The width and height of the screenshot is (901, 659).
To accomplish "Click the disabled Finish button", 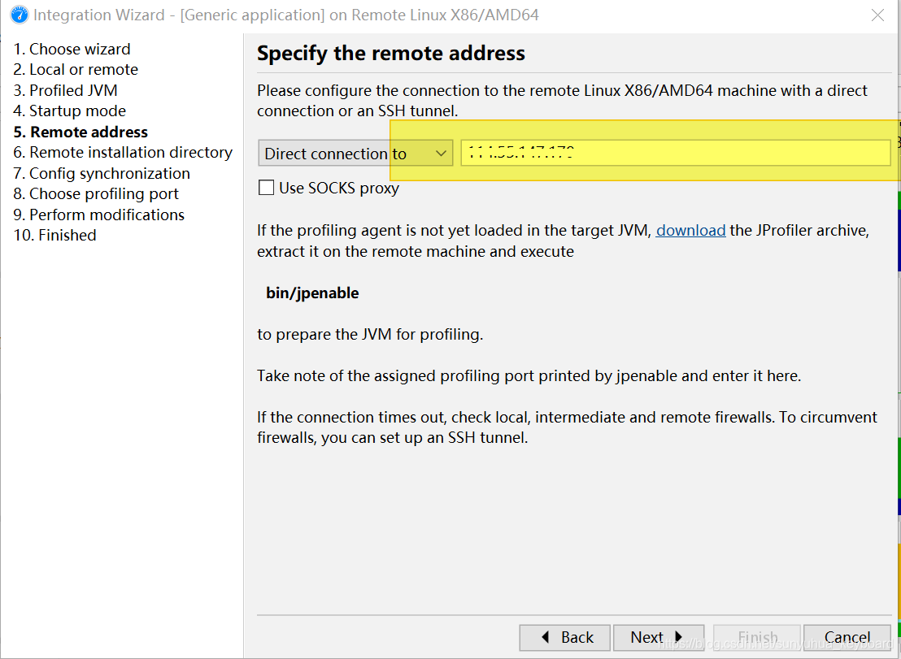I will click(757, 637).
